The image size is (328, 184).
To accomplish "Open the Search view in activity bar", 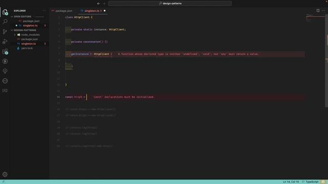I will (5, 21).
